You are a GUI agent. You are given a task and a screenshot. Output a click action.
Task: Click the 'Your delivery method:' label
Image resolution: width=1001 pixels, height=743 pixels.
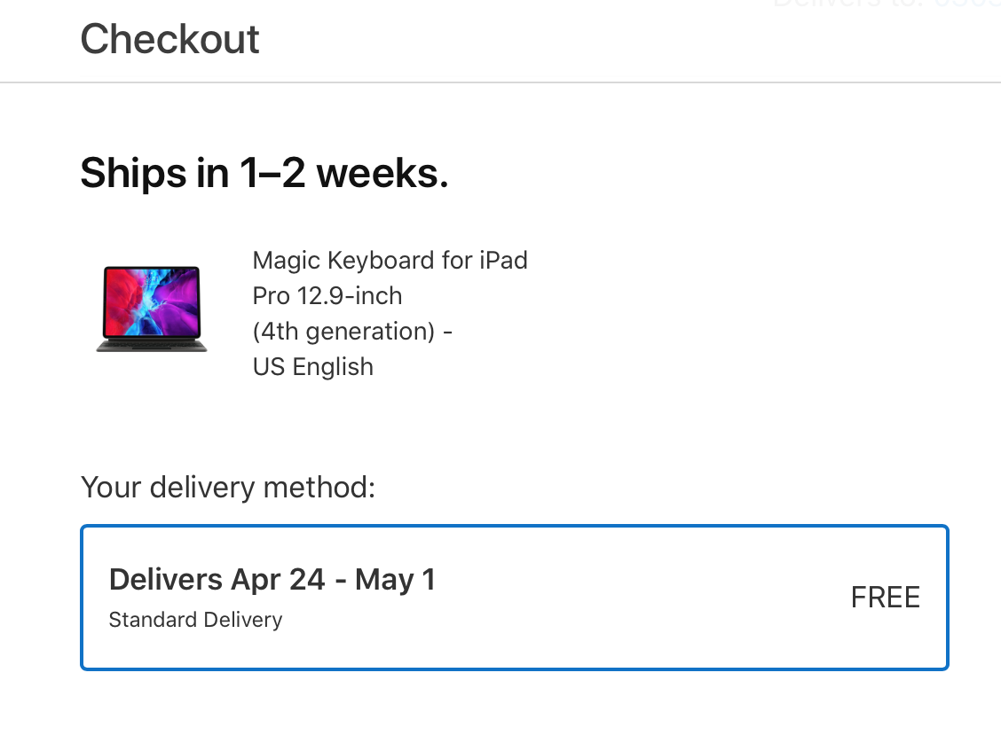tap(228, 488)
